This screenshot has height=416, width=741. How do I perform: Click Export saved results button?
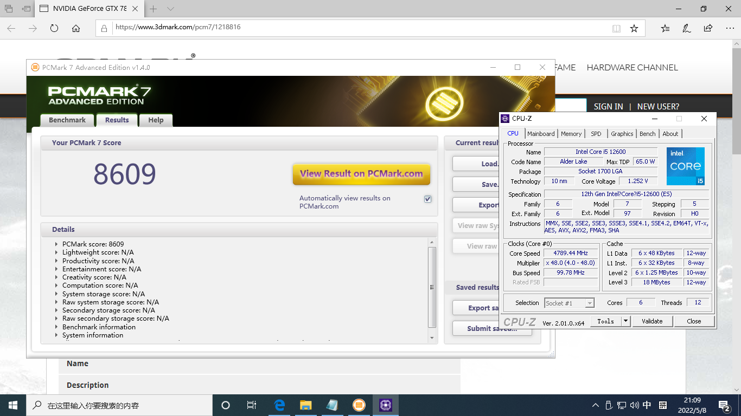[476, 308]
